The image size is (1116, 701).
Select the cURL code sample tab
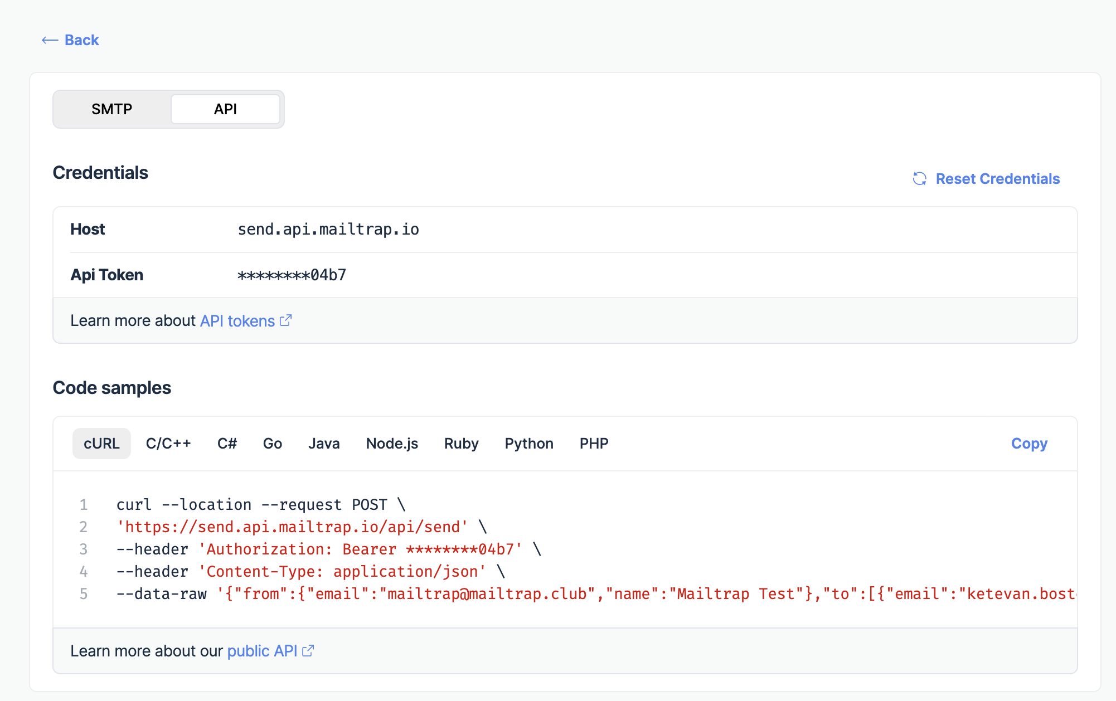tap(101, 443)
